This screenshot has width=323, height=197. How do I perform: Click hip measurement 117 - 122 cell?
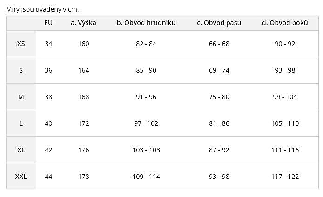285,177
